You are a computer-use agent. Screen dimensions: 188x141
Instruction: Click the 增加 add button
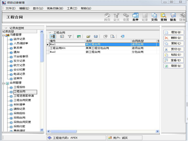(x=174, y=32)
